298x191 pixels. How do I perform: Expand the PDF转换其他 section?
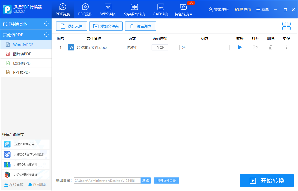click(26, 24)
